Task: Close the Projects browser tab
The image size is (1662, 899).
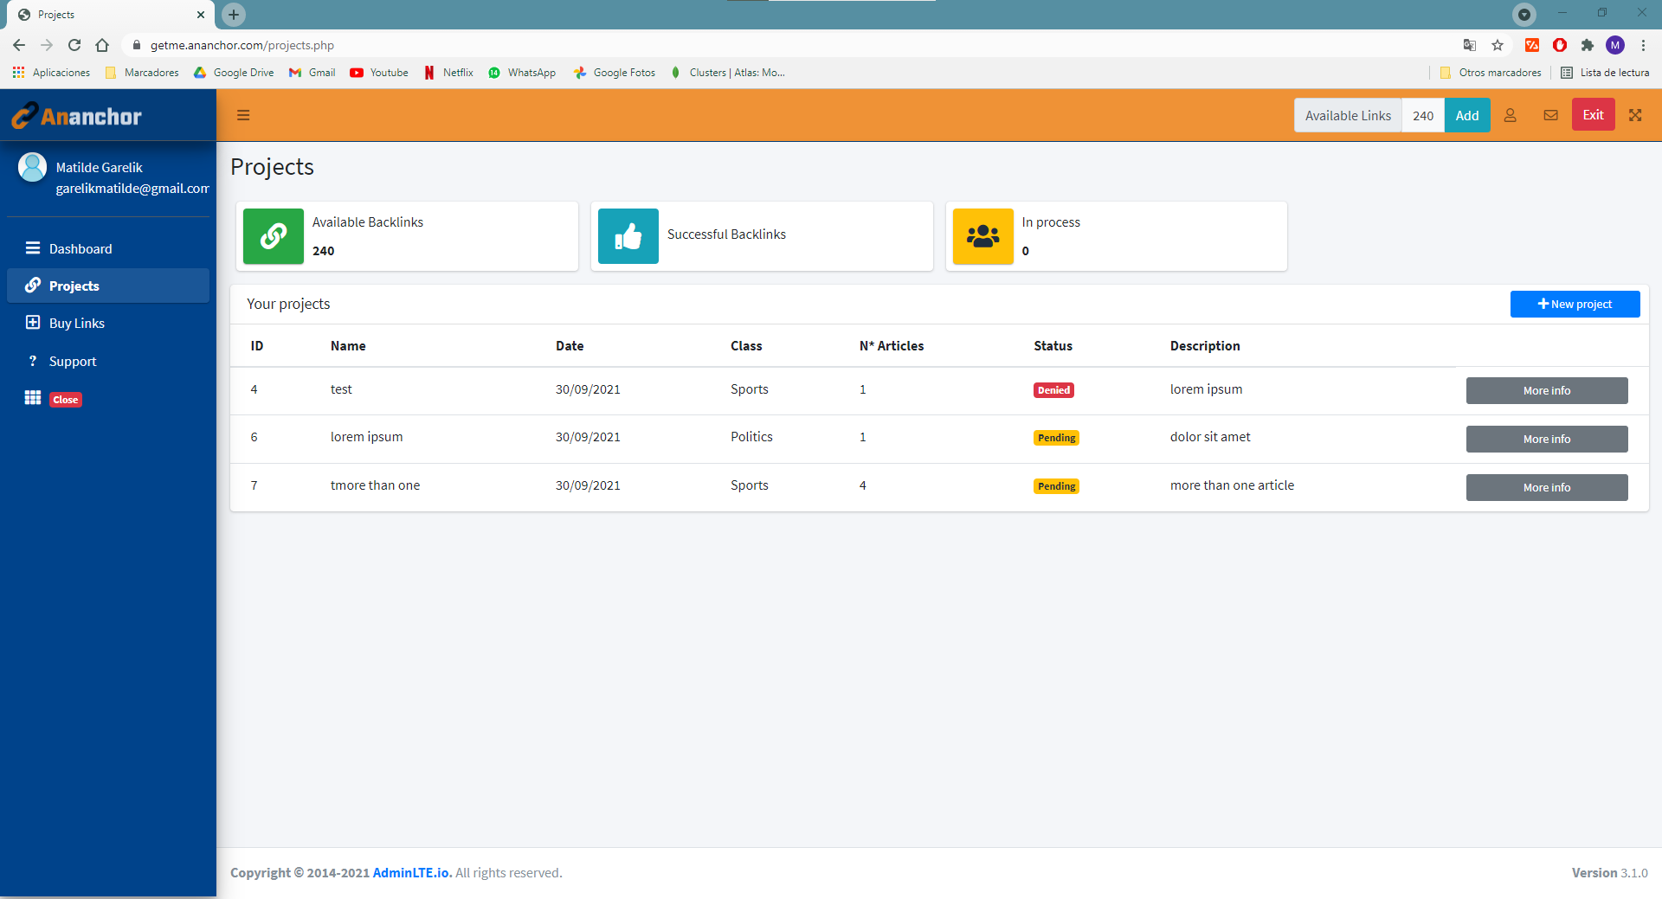Action: click(x=201, y=15)
